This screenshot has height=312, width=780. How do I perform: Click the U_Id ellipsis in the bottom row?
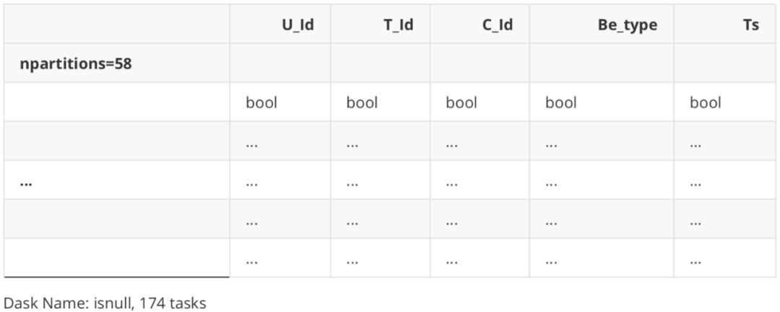point(252,262)
